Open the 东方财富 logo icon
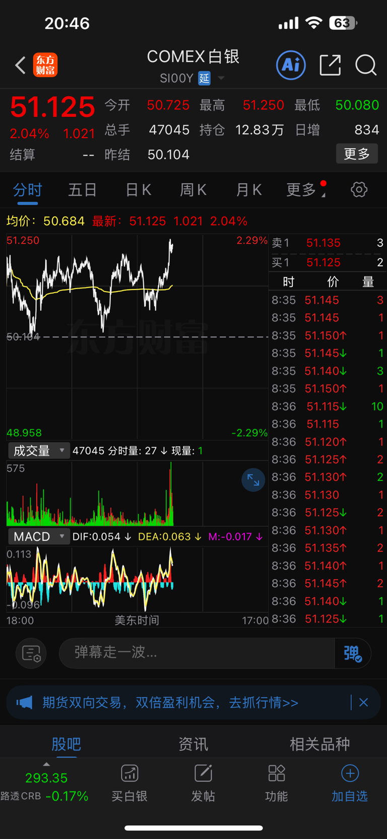The height and width of the screenshot is (839, 387). [x=45, y=66]
